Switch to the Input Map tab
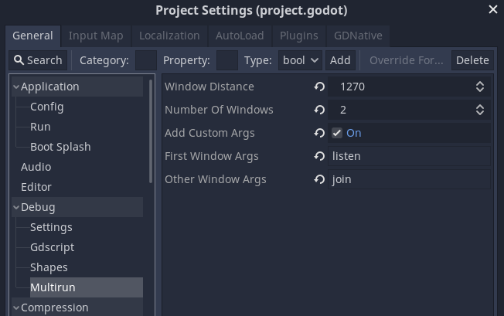The height and width of the screenshot is (316, 504). coord(96,36)
